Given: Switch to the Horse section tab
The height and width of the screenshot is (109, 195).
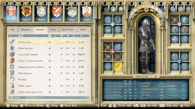Looking at the screenshot, I should pos(41,14).
